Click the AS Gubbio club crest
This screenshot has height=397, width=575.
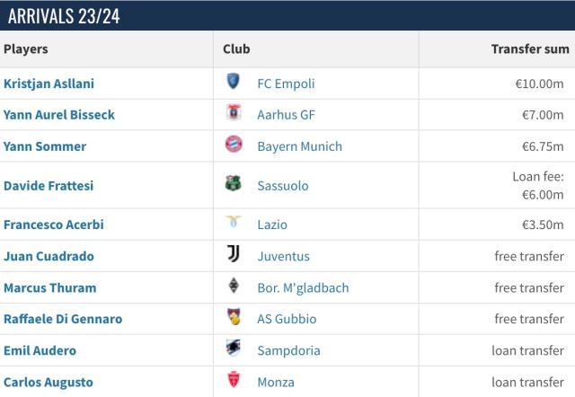point(234,318)
